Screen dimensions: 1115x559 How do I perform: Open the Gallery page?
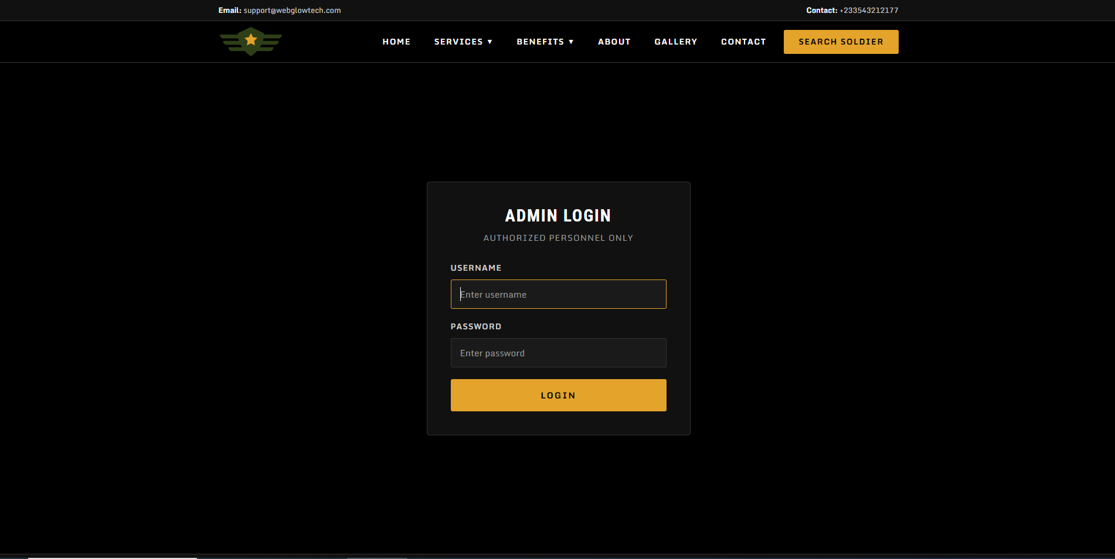click(676, 42)
